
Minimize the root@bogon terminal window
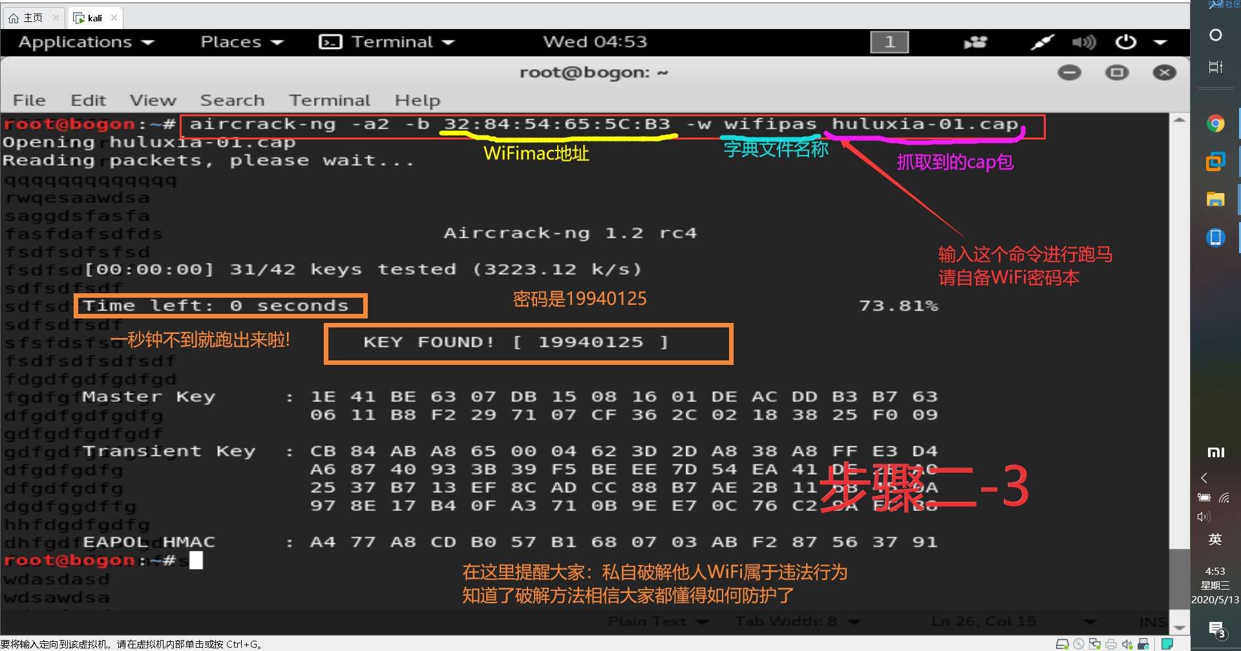[x=1069, y=72]
